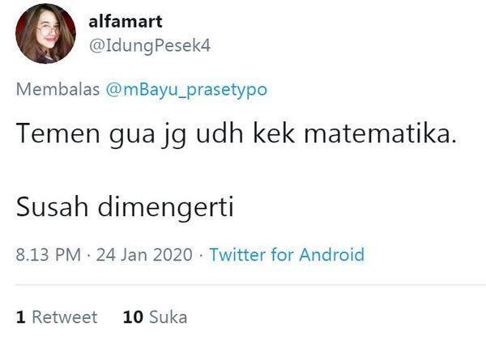Open the 8.13 PM timestamp

(x=49, y=255)
